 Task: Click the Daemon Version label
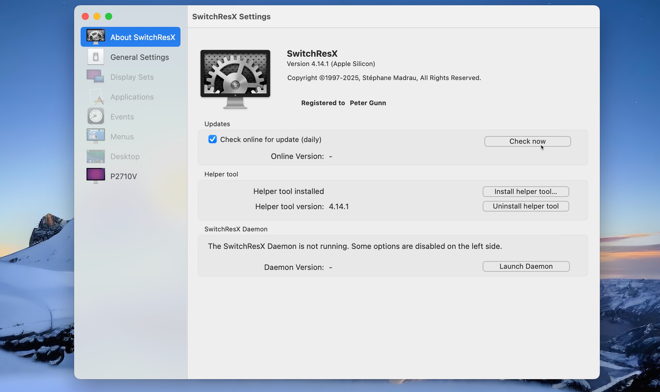(294, 267)
